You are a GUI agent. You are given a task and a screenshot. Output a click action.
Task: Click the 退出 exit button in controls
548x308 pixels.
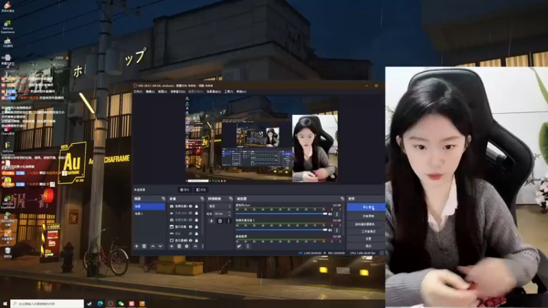pyautogui.click(x=366, y=246)
